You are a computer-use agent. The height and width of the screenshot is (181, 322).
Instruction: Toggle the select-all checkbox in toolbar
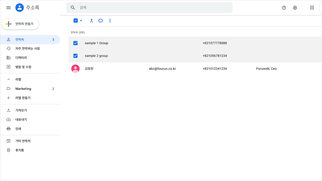coord(76,21)
